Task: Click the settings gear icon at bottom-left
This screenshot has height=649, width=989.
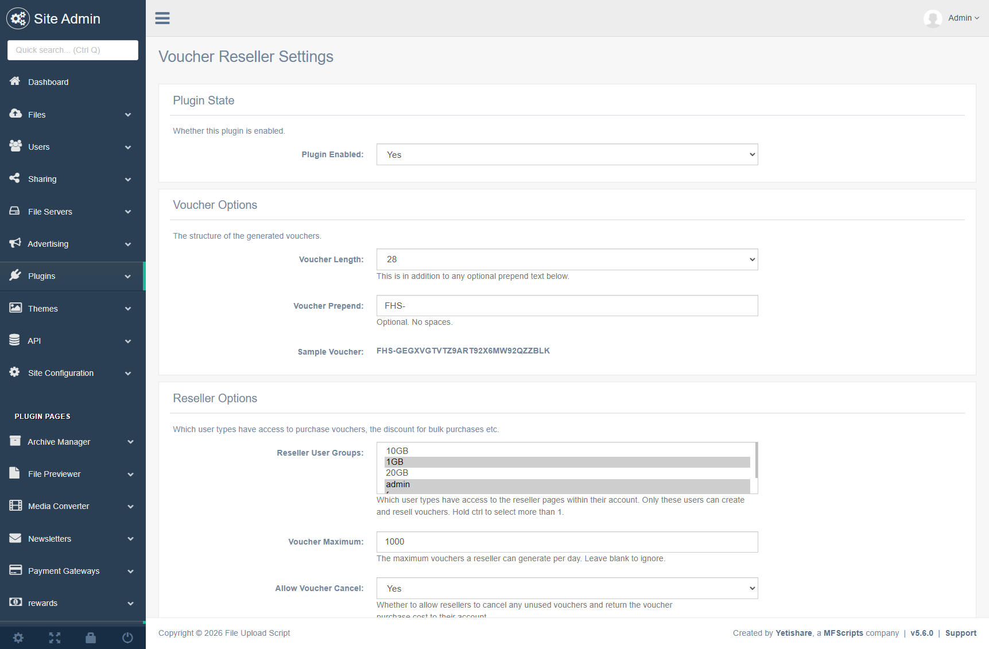Action: coord(18,638)
